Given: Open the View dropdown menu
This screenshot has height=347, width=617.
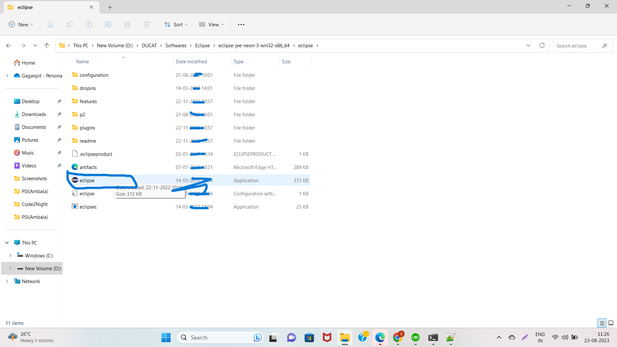Looking at the screenshot, I should point(211,24).
